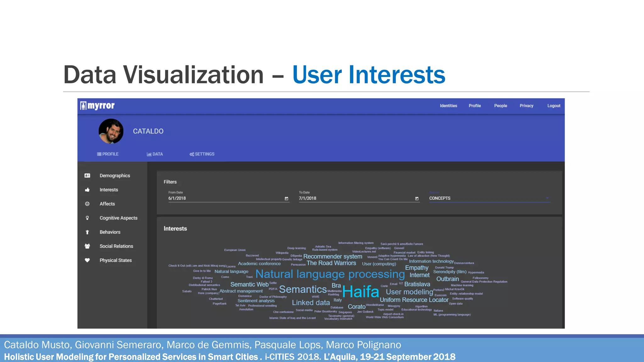
Task: Switch to the PROFILE tab
Action: (x=108, y=154)
